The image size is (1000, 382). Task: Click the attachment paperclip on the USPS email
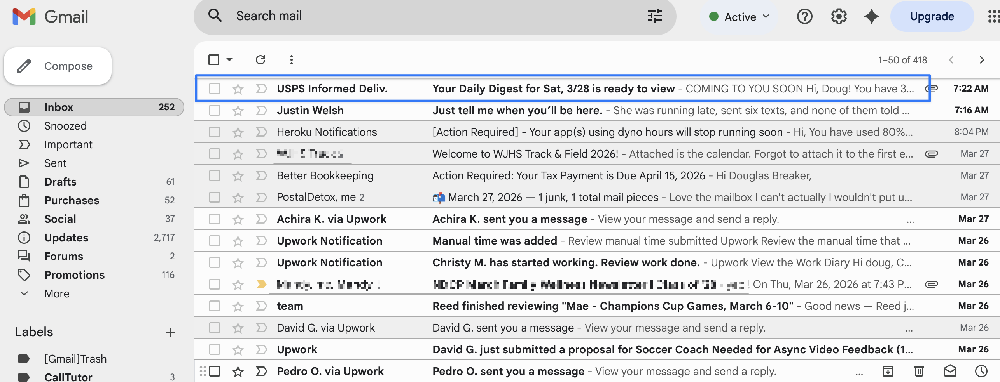(931, 89)
